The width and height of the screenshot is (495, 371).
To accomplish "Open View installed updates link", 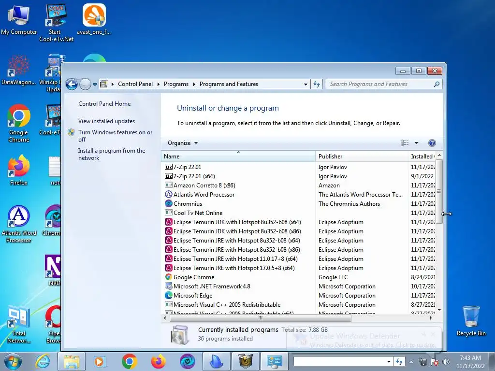I will 106,121.
